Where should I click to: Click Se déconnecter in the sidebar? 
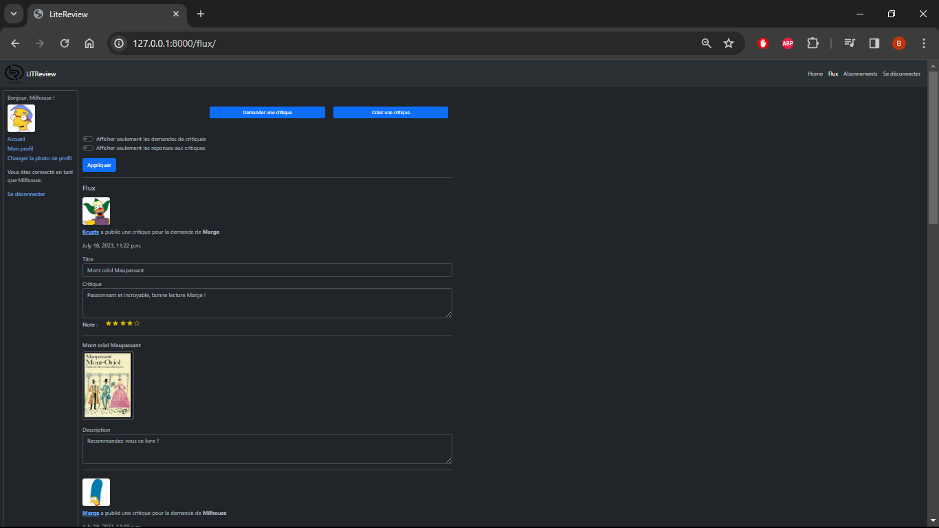click(26, 194)
